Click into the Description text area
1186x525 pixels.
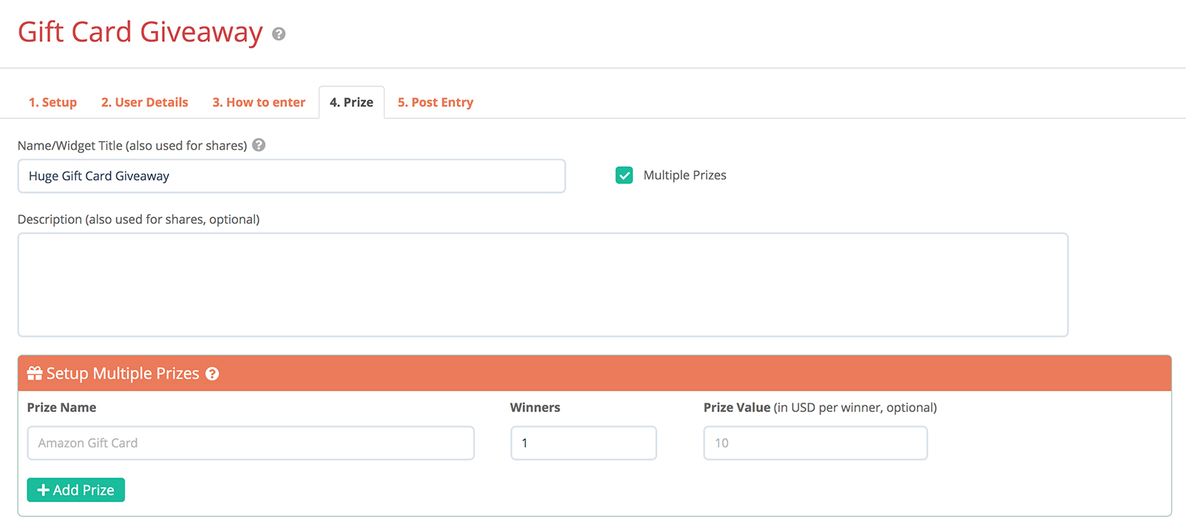pos(543,284)
